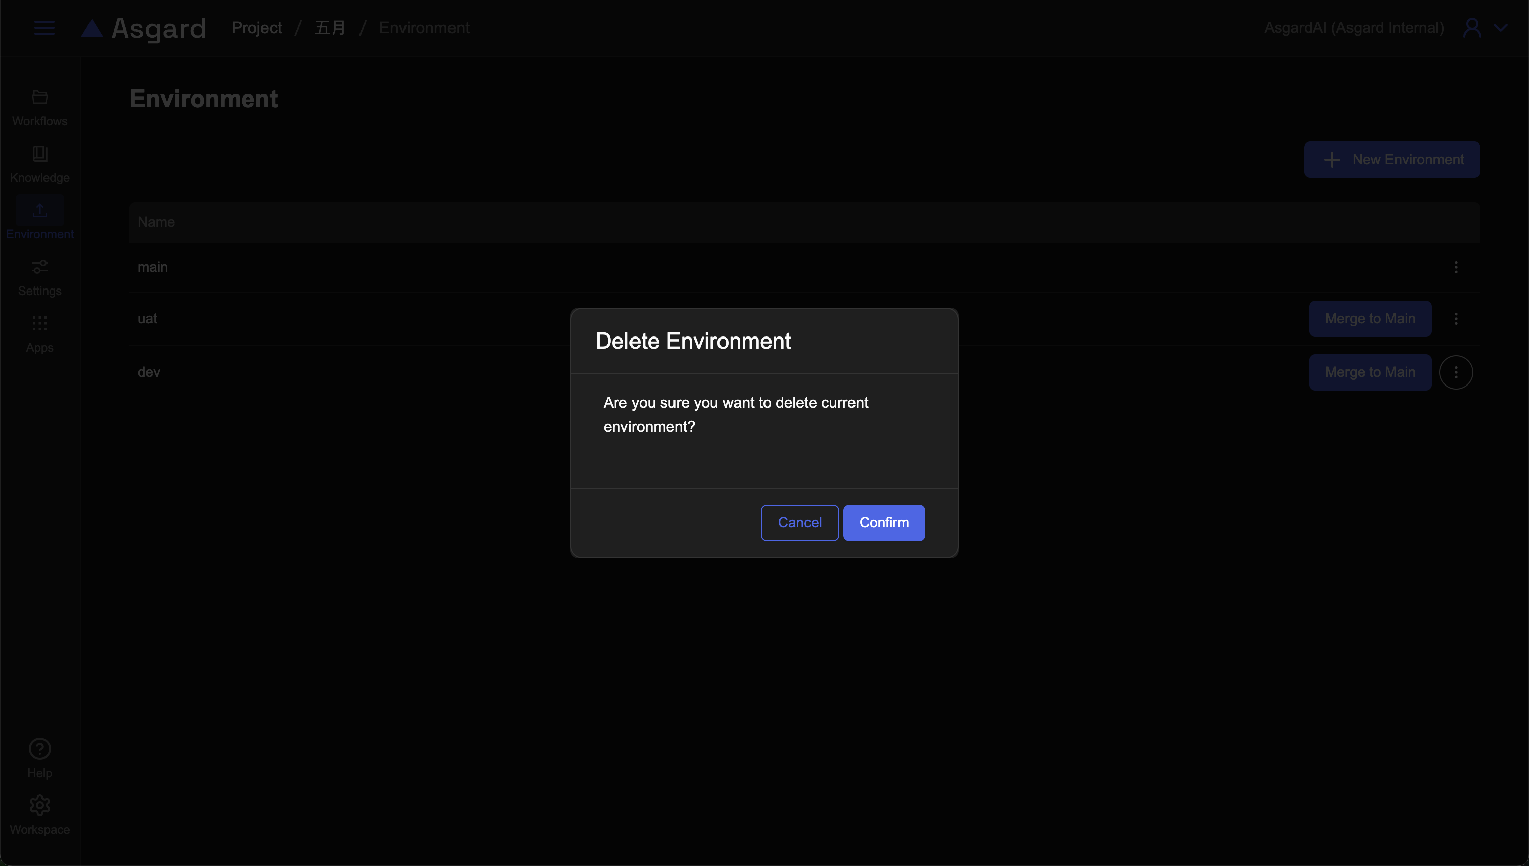Click the Help question mark icon
1529x866 pixels.
pyautogui.click(x=39, y=749)
